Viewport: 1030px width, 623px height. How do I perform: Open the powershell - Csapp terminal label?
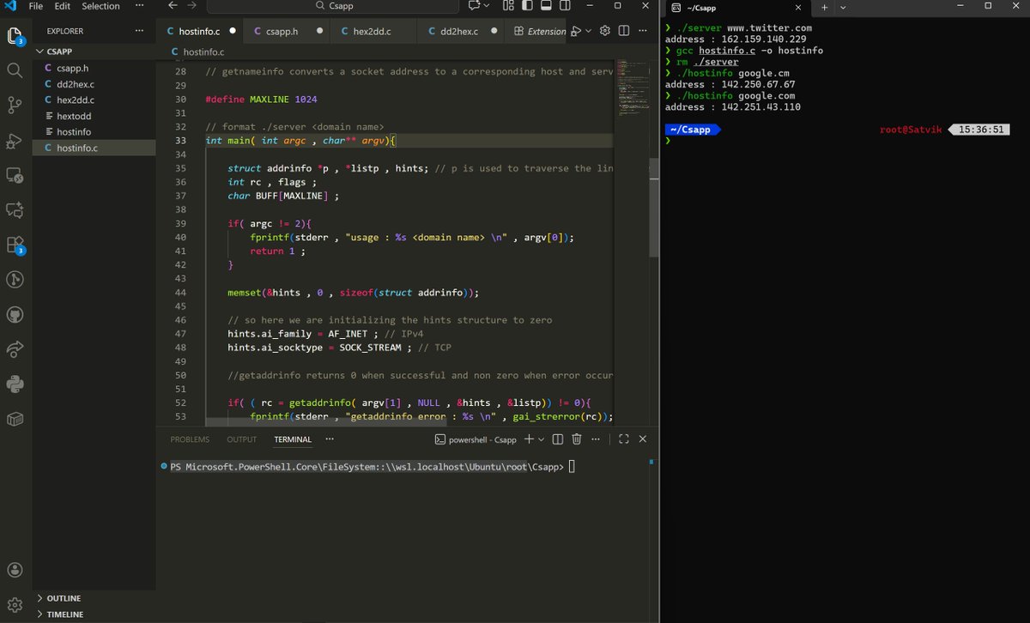coord(476,439)
